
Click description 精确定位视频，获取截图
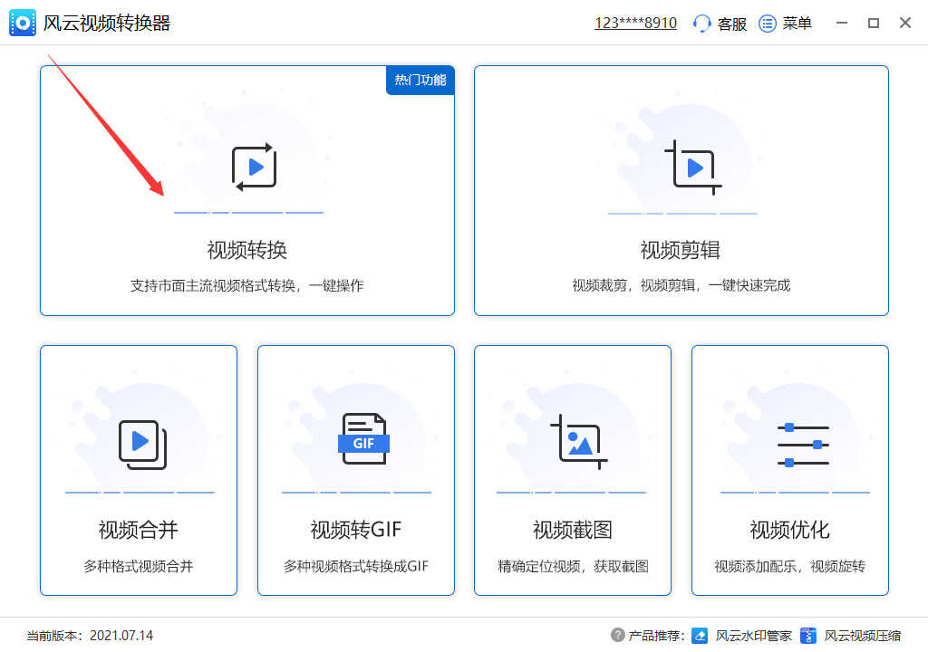click(573, 566)
